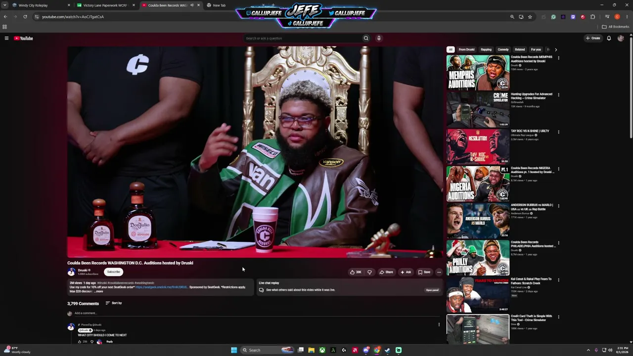Open the YouTube account avatar menu

[x=621, y=38]
